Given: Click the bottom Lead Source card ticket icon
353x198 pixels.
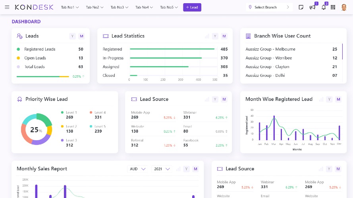Looking at the screenshot, I should 220,169.
